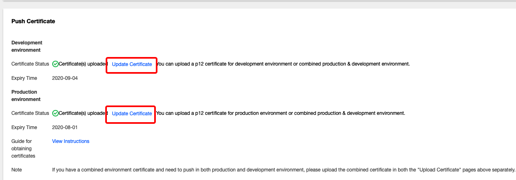This screenshot has height=180, width=516.
Task: Click the development Expiry Time label
Action: [x=24, y=78]
